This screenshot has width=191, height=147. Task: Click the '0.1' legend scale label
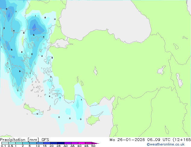[3, 146]
